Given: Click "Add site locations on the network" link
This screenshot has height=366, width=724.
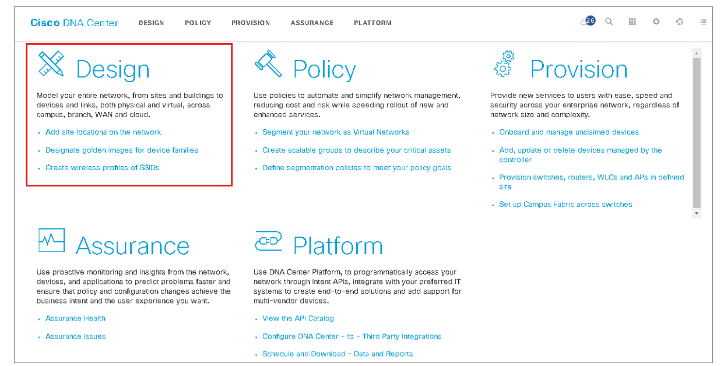Looking at the screenshot, I should point(103,132).
